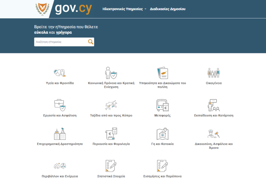Expand the Ηλεκτρονικές Υπηρεσίες dropdown menu

tap(124, 9)
